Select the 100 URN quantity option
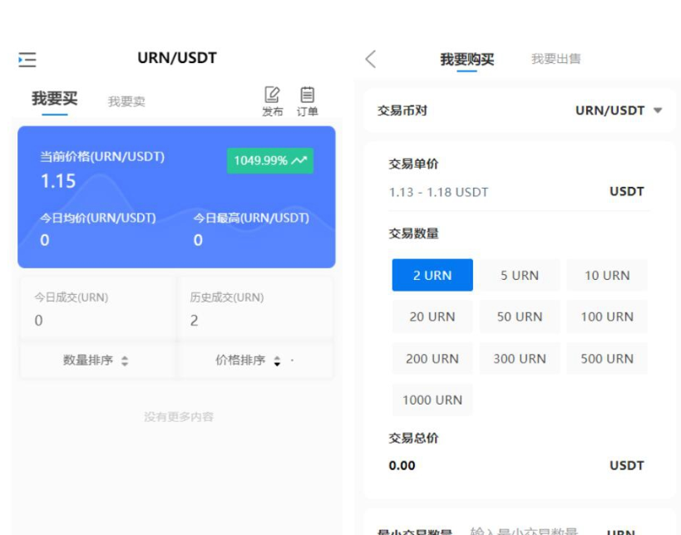 coord(606,317)
